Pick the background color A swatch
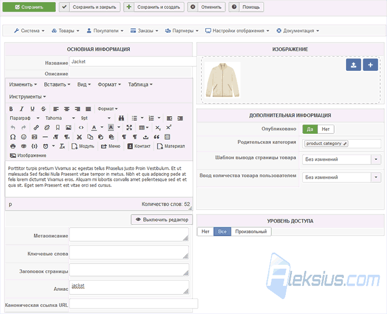This screenshot has height=314, width=387. [111, 128]
